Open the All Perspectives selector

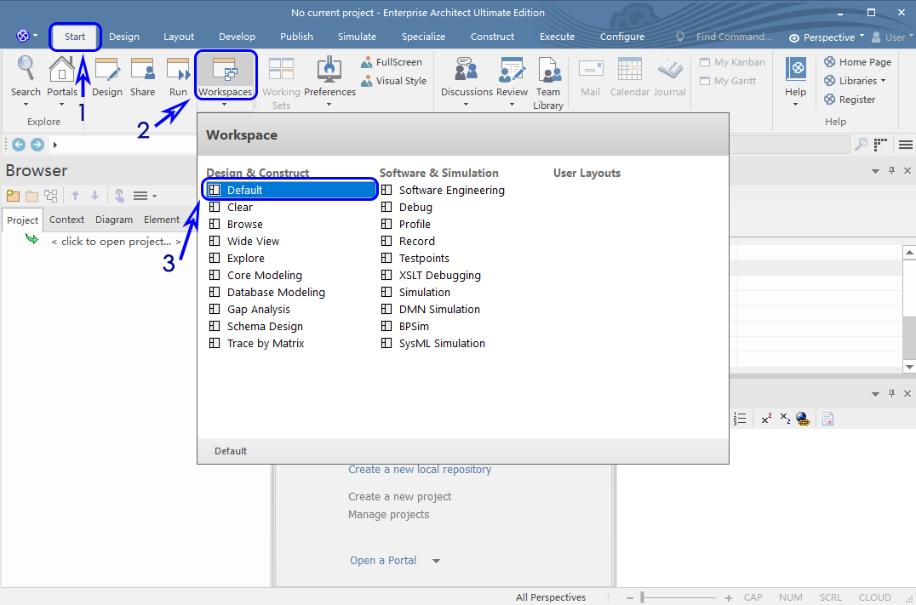point(550,596)
